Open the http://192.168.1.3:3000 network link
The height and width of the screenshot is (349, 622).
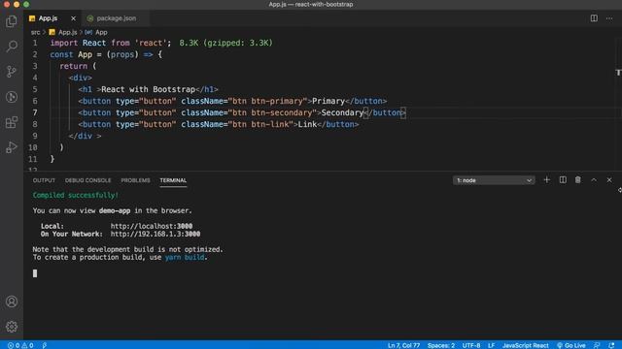click(x=155, y=235)
